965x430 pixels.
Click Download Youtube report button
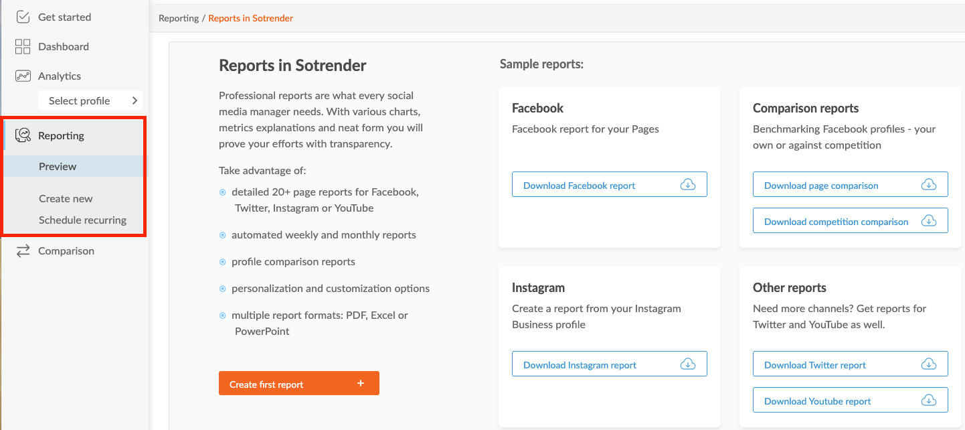click(850, 401)
